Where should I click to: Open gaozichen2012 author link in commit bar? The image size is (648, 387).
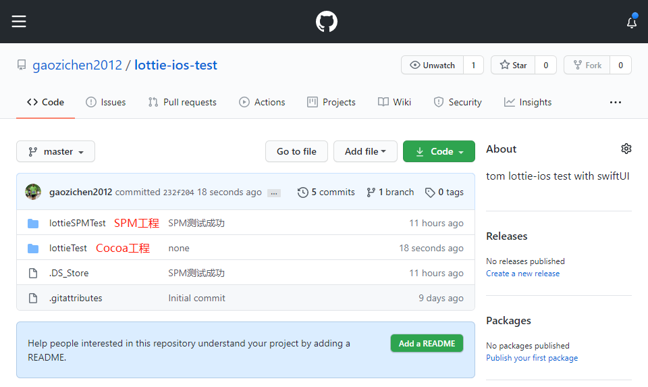tap(80, 192)
